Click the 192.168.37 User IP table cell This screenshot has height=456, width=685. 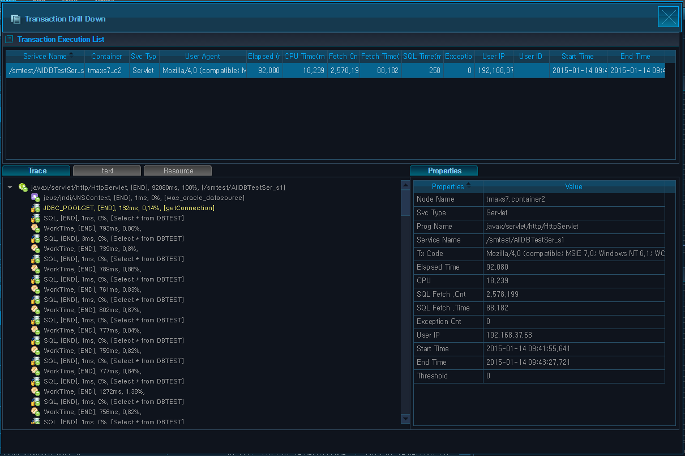(494, 71)
